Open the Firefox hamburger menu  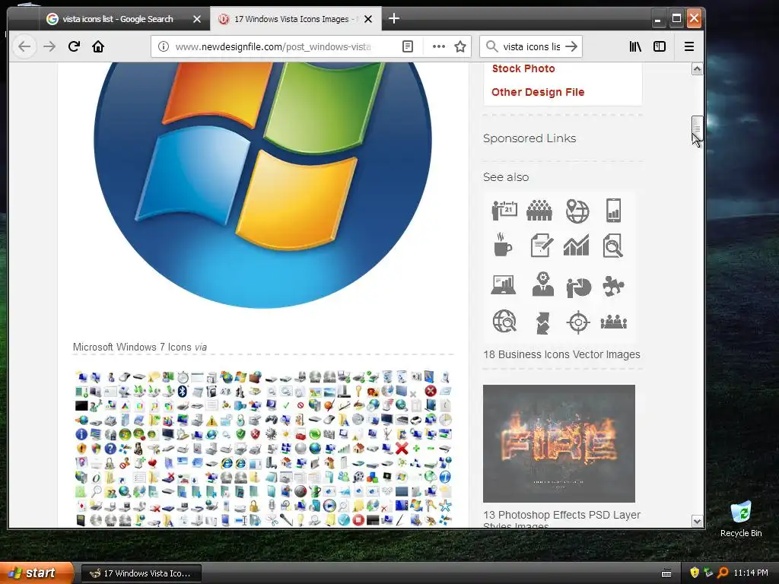pos(689,46)
